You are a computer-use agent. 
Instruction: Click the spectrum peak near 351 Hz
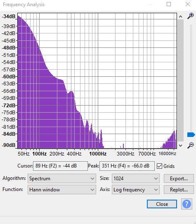(x=71, y=92)
